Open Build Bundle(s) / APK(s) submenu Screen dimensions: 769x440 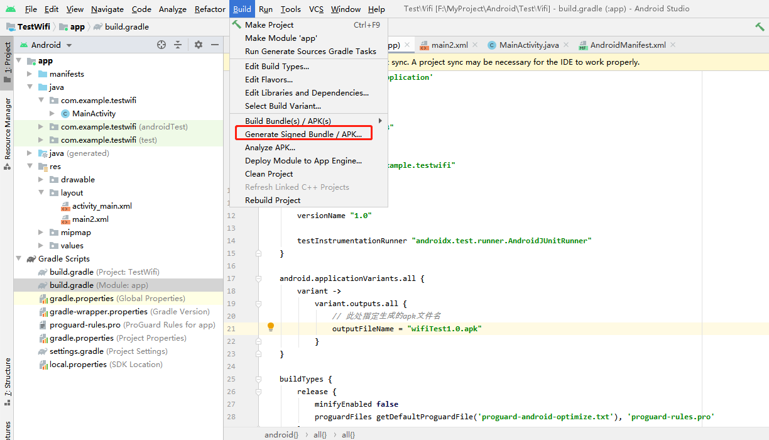[x=308, y=121]
